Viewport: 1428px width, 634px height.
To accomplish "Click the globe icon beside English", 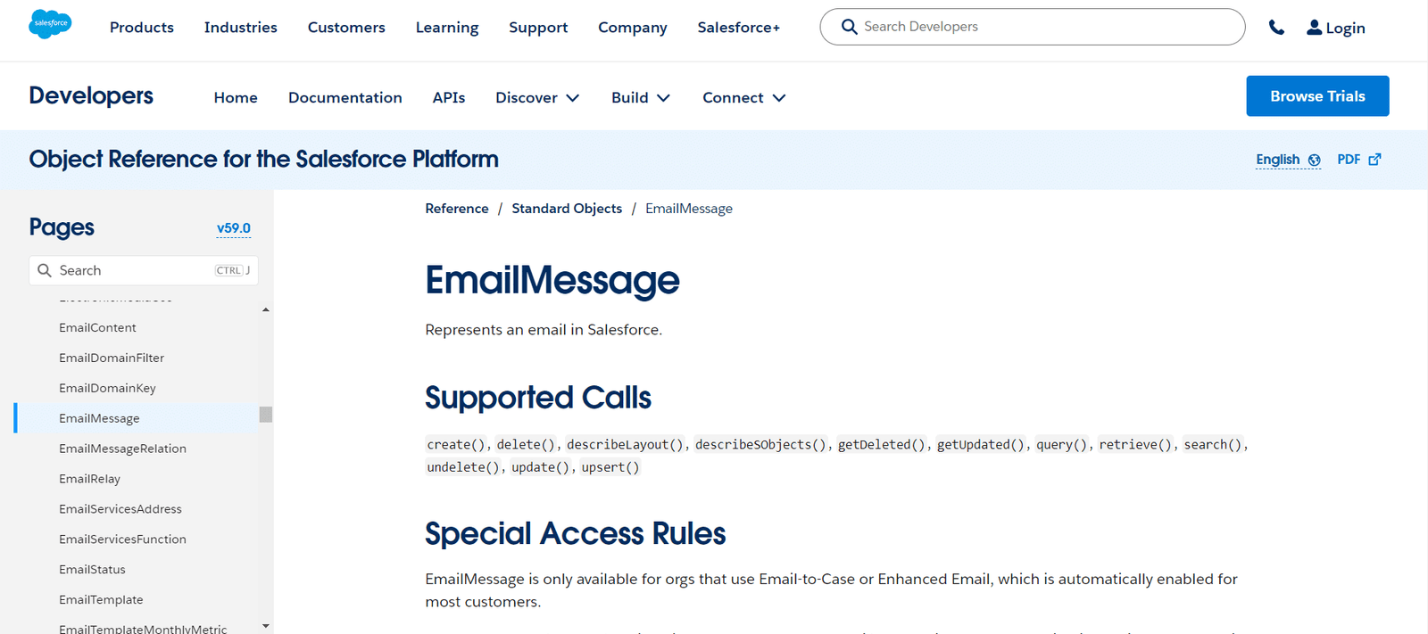I will point(1313,160).
